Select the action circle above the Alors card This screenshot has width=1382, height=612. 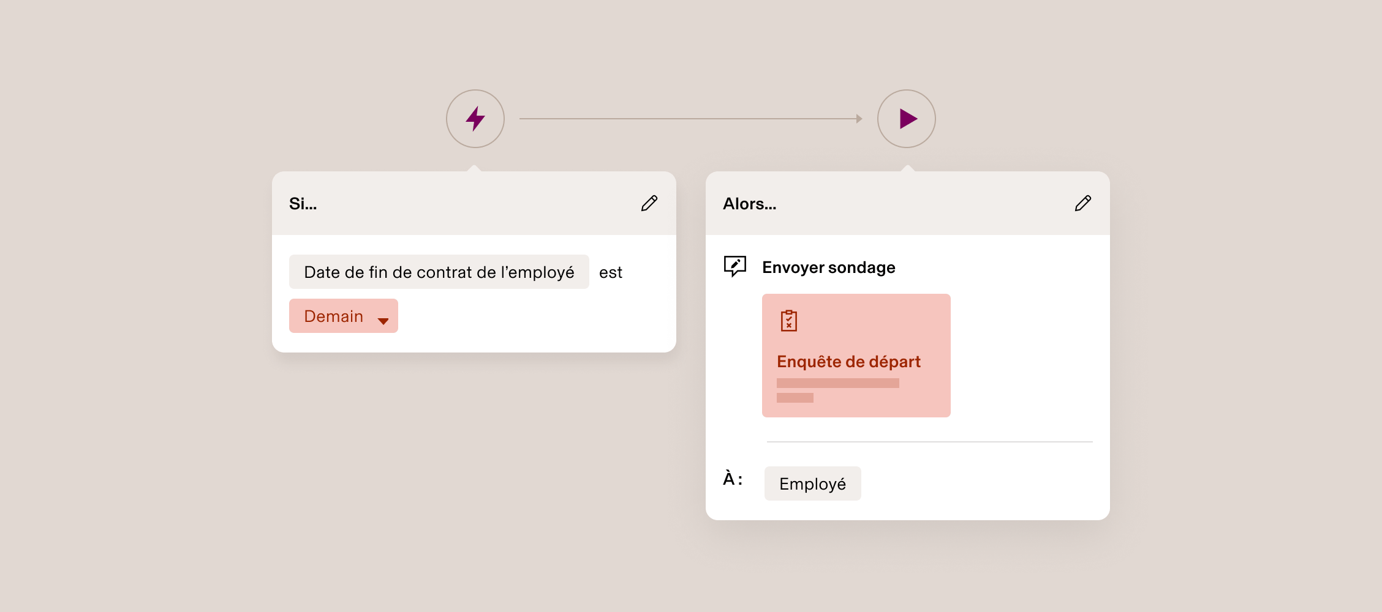tap(907, 119)
